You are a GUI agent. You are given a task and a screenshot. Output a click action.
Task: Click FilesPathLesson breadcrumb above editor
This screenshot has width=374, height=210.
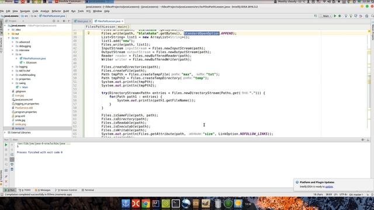(101, 27)
